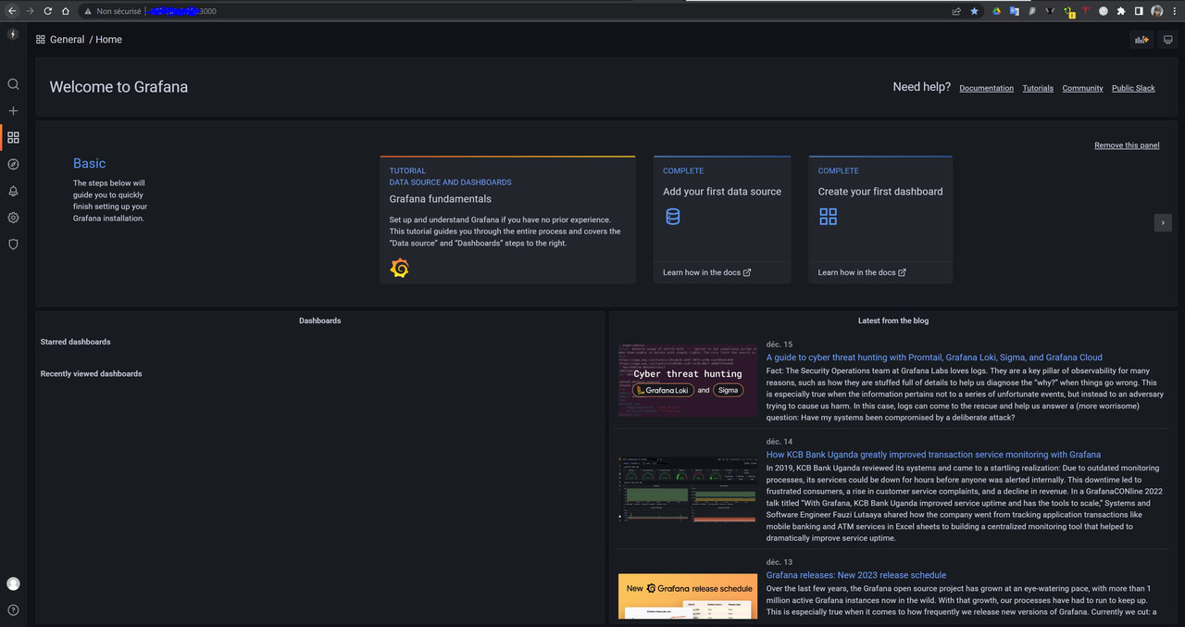Click the KCB Bank dashboard thumbnail
This screenshot has height=627, width=1185.
[688, 489]
